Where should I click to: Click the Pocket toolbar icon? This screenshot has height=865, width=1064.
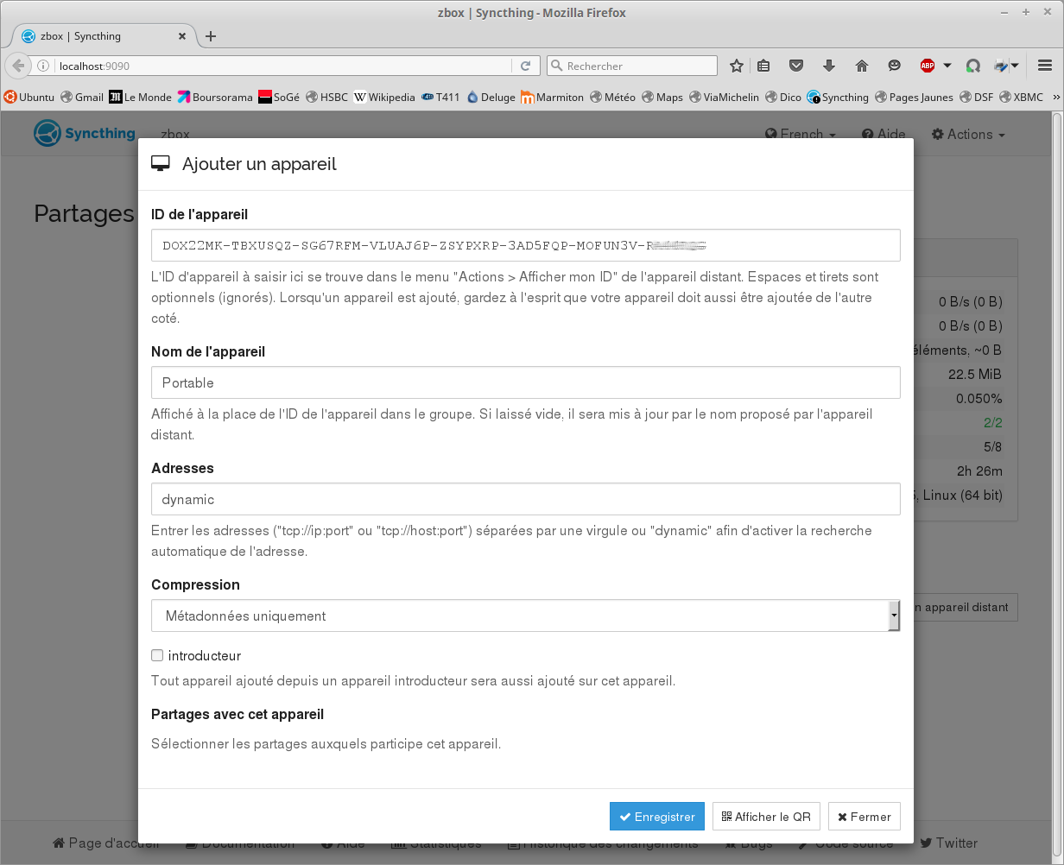797,66
